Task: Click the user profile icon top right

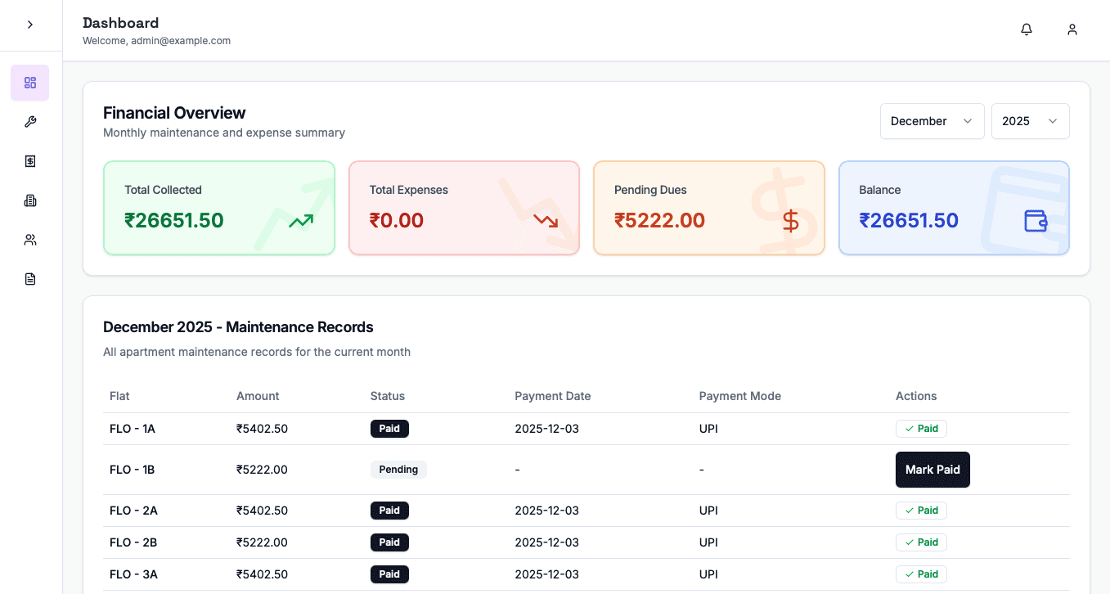Action: click(1072, 29)
